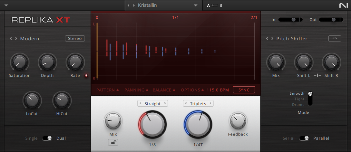Select previous preset arrow beside Kristallin
This screenshot has width=351, height=152.
click(x=128, y=5)
